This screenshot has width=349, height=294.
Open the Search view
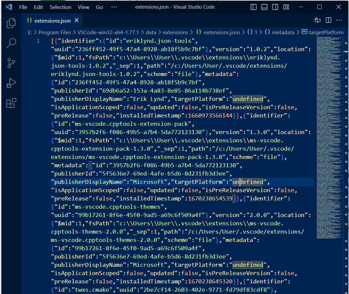tap(11, 43)
